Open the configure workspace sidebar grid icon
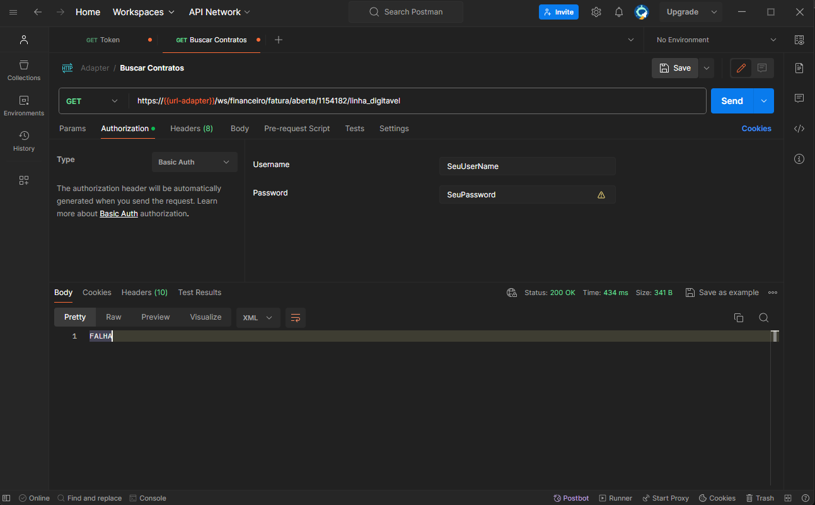Viewport: 815px width, 505px height. coord(24,180)
